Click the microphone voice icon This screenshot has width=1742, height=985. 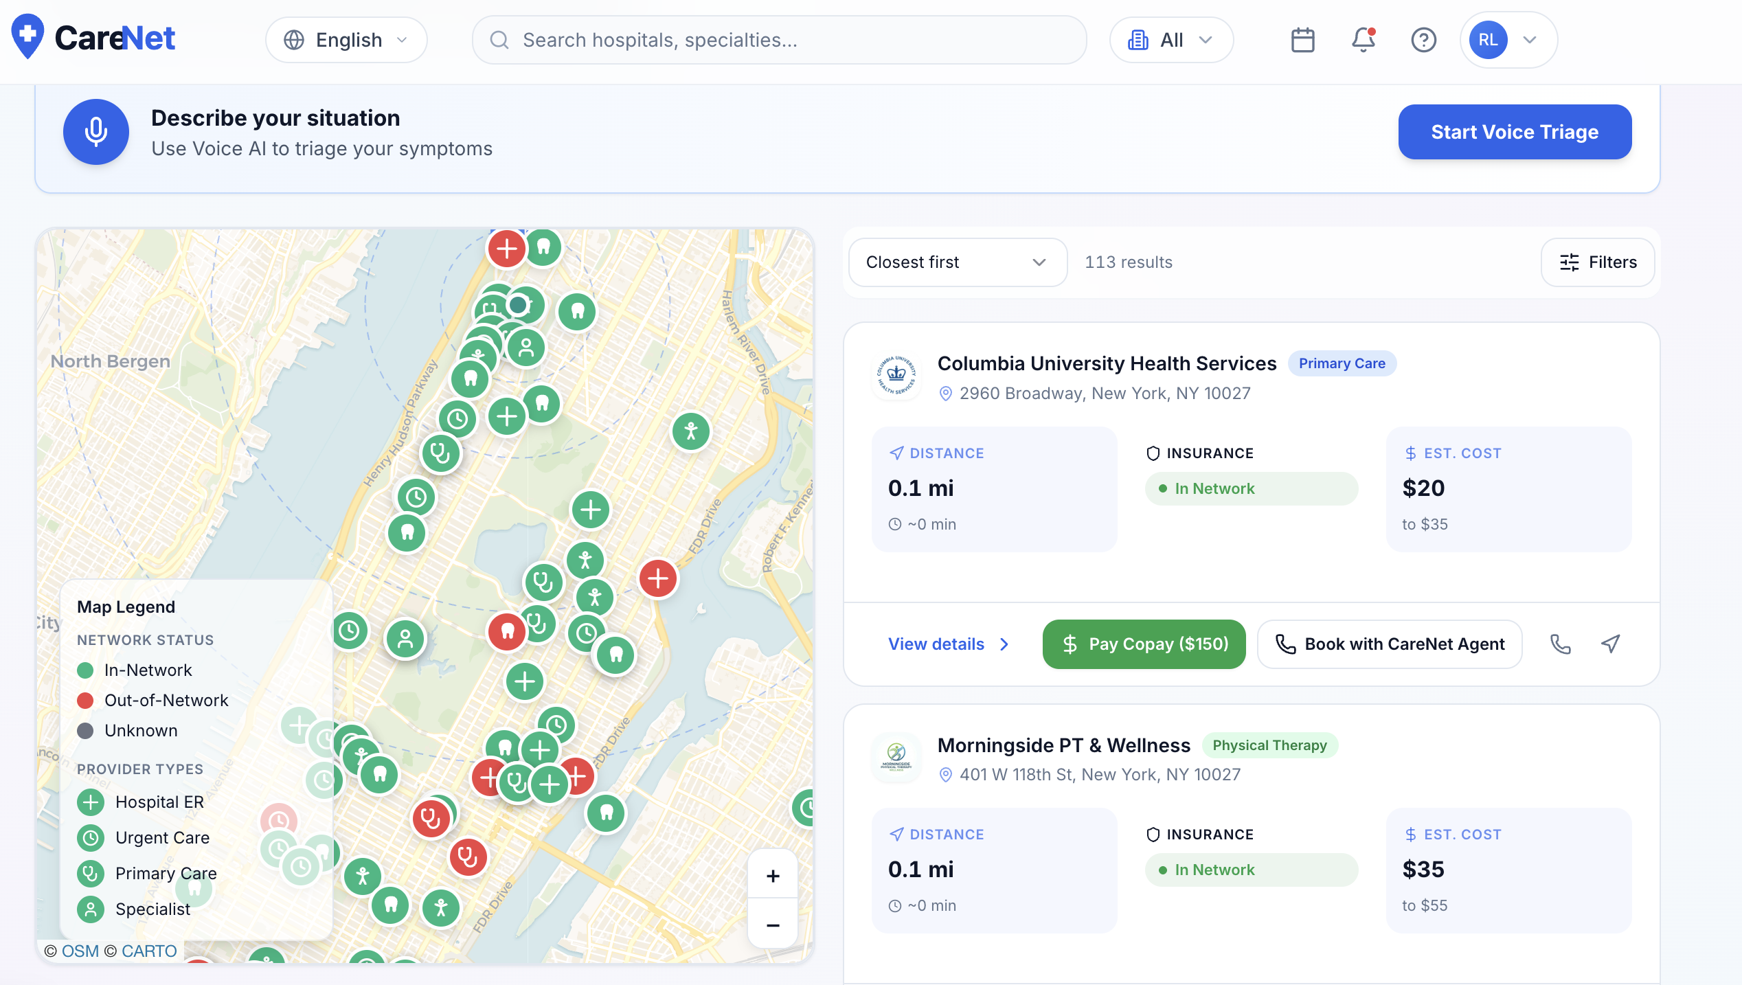coord(96,132)
